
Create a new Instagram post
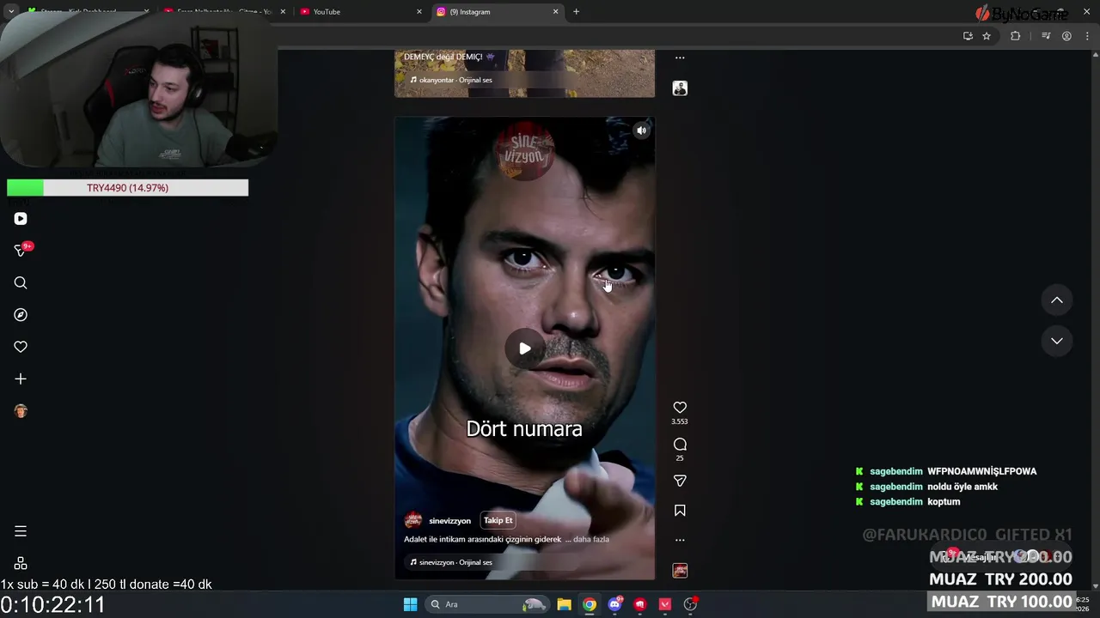click(21, 379)
